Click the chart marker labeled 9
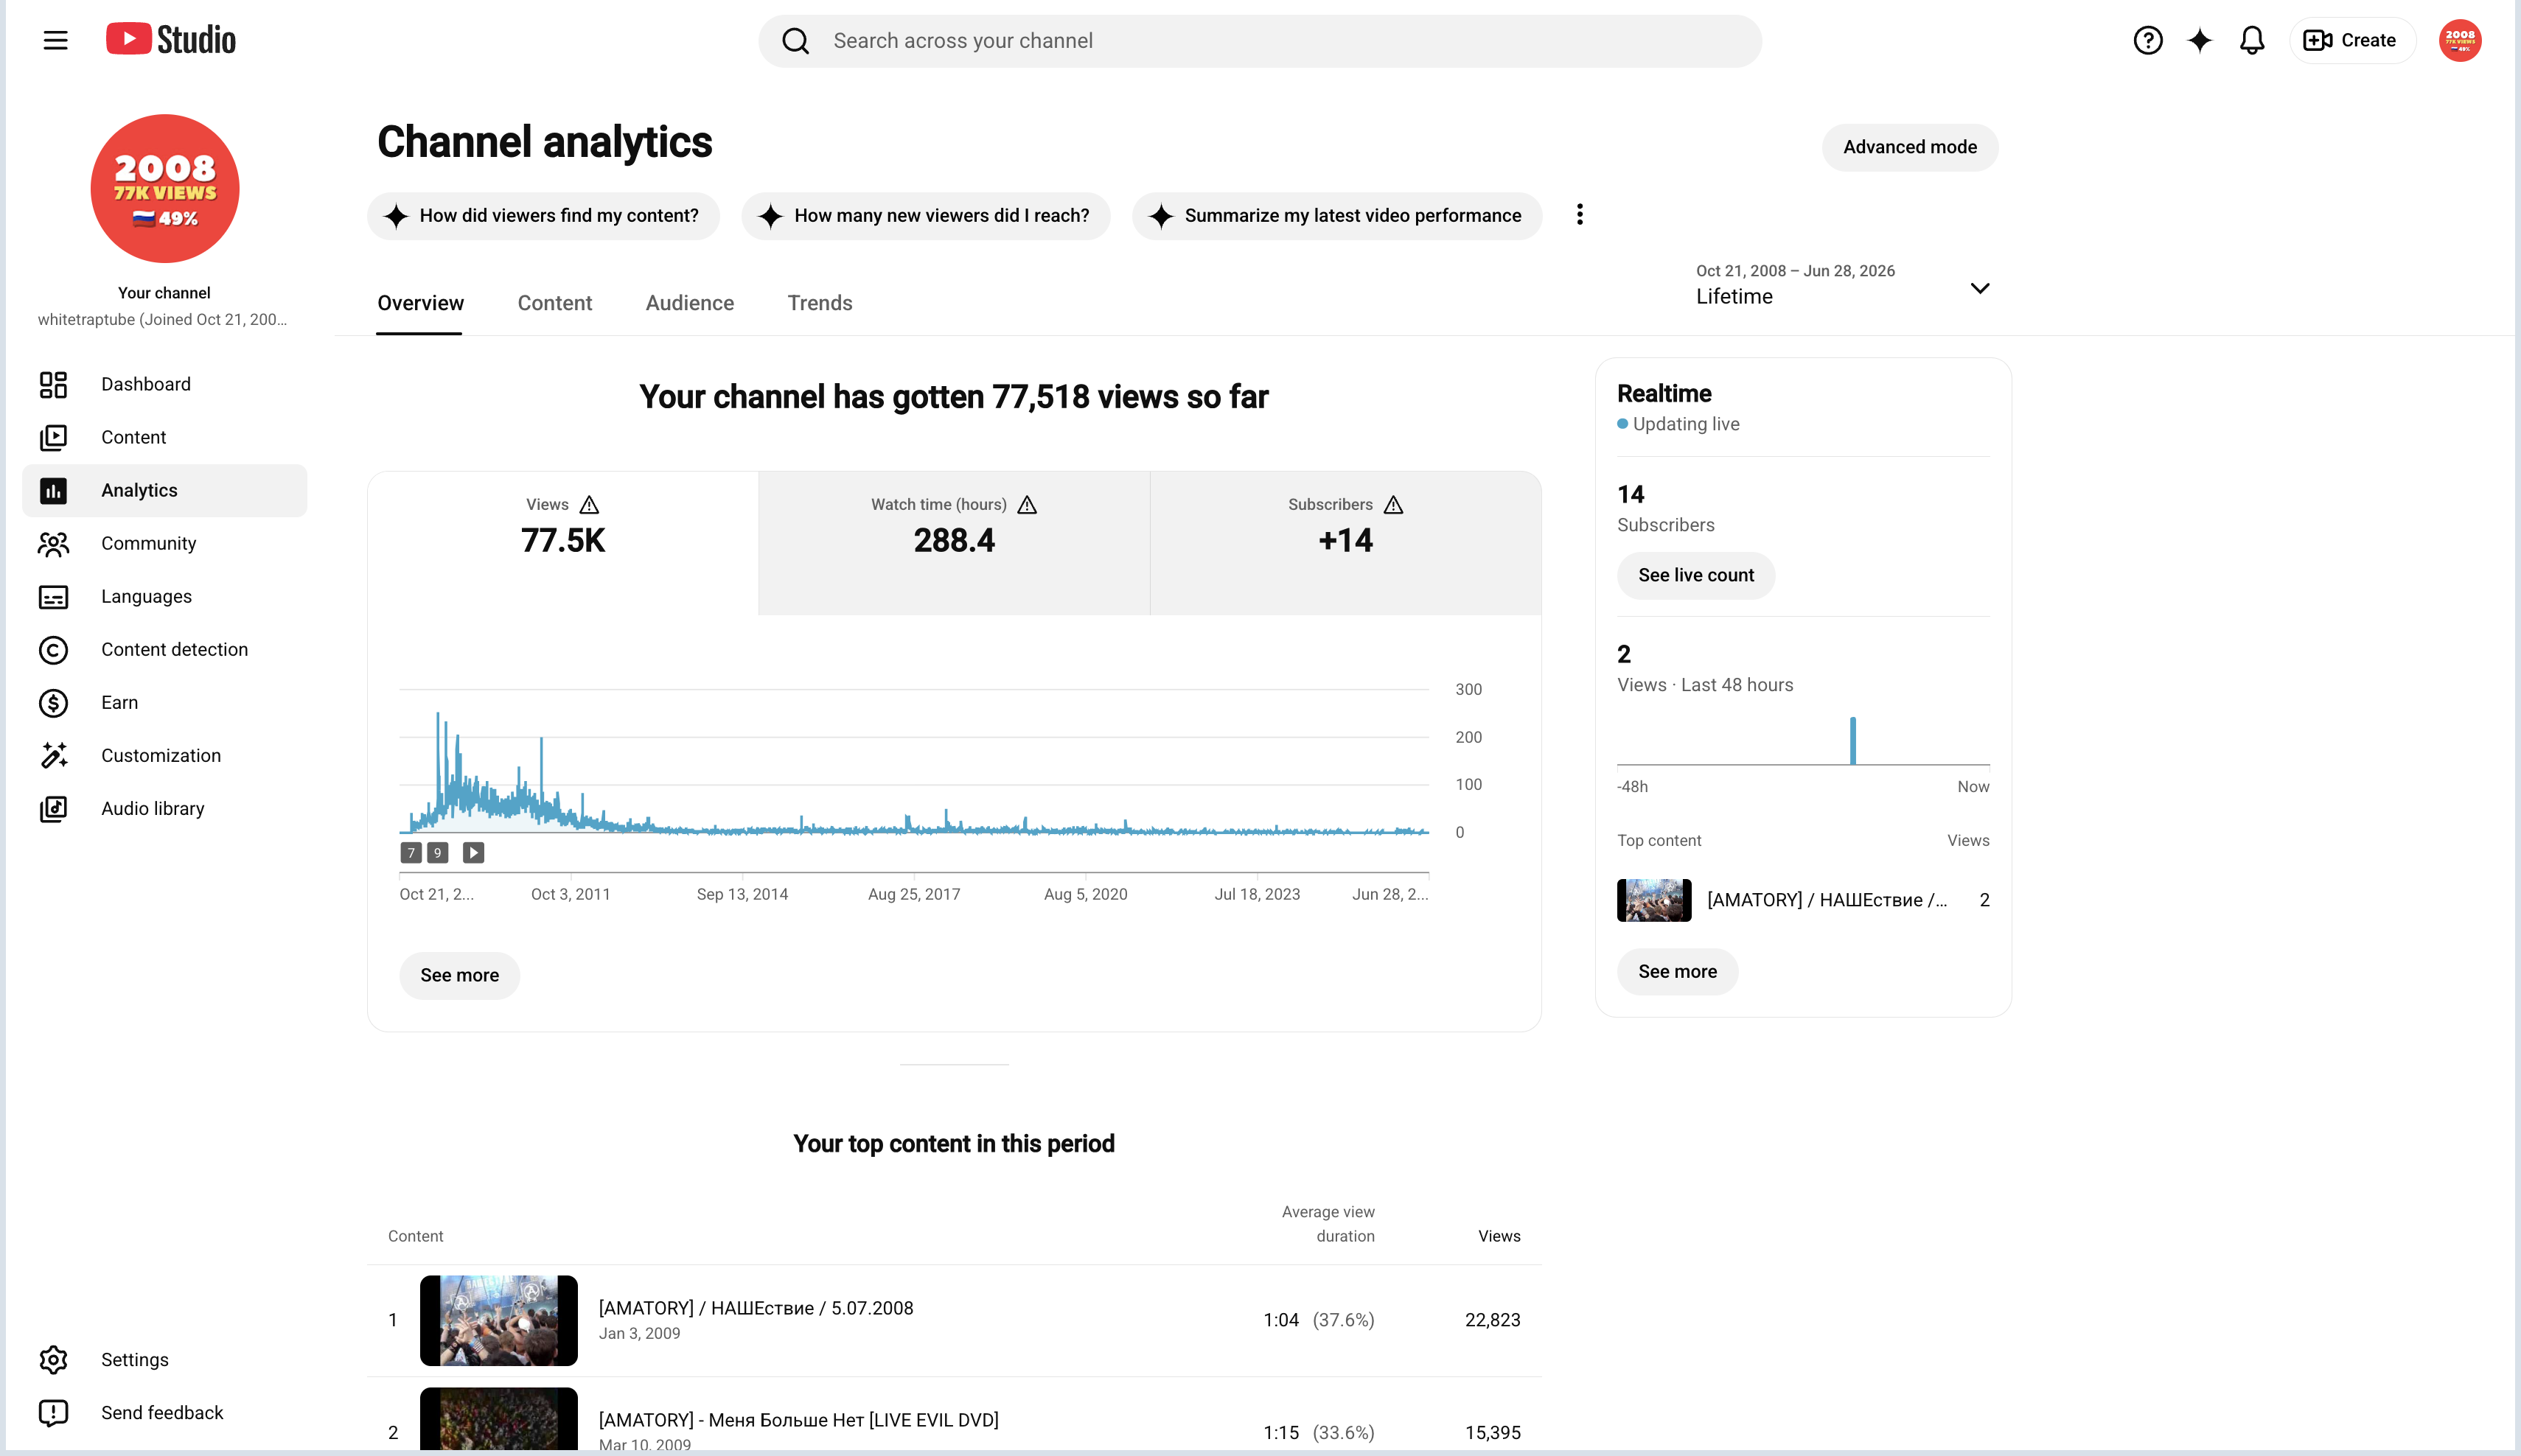The height and width of the screenshot is (1456, 2521). coord(437,852)
